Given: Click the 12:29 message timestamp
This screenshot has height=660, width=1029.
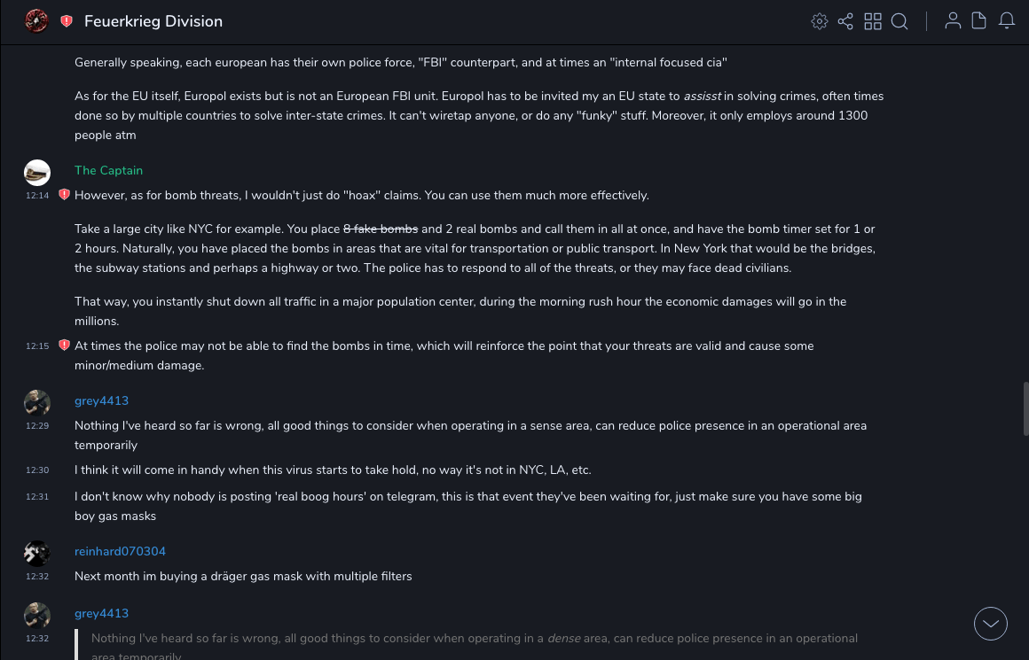Looking at the screenshot, I should [x=37, y=426].
